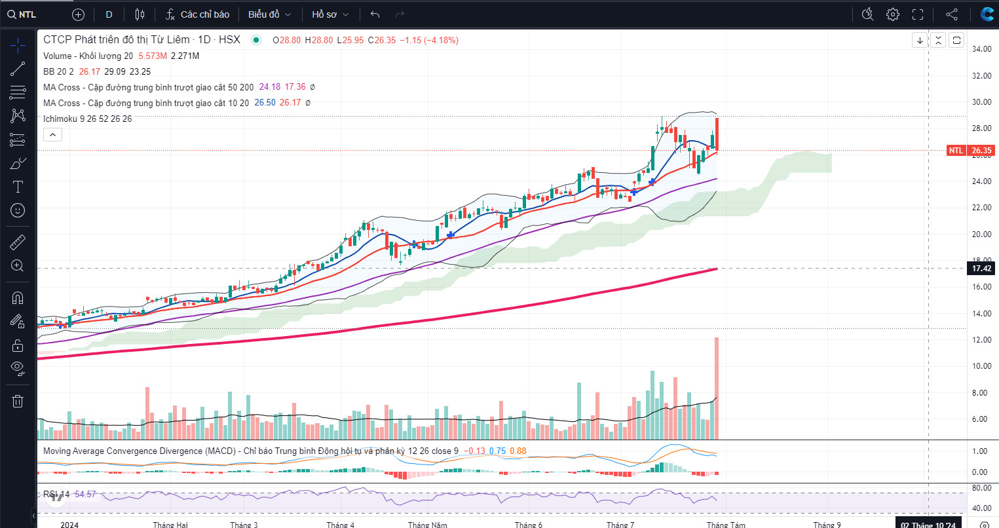Open Các chỉ báo indicators dialog
This screenshot has height=528, width=999.
point(197,14)
